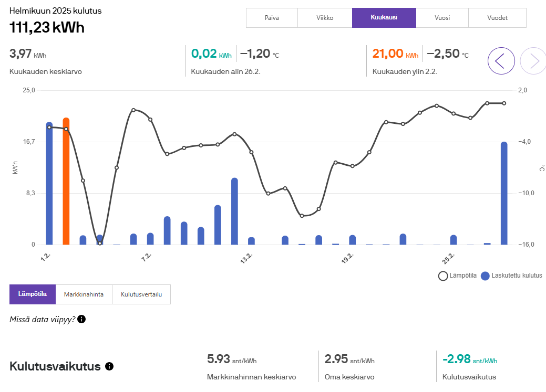Open info icon next to Missä data viipyy

tap(81, 319)
